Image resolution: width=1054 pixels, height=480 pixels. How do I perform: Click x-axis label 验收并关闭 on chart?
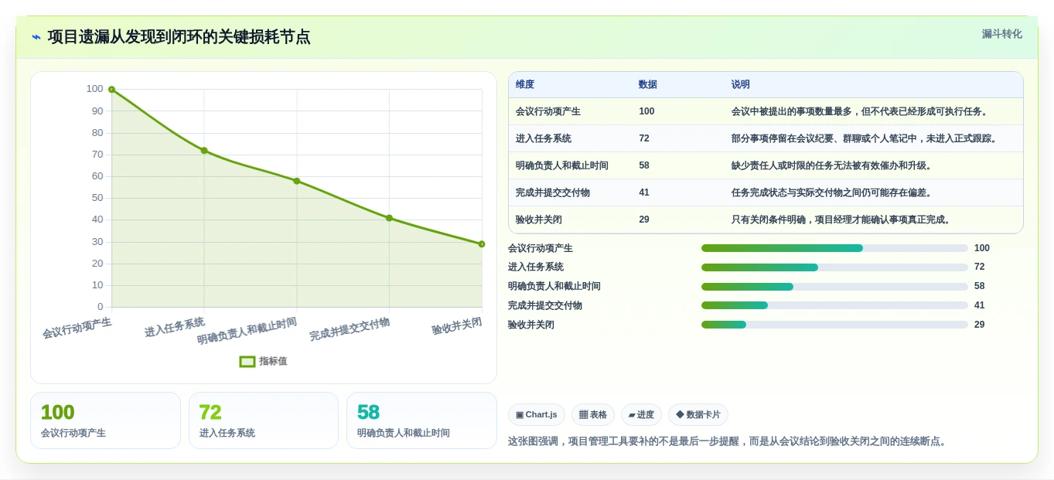click(457, 326)
